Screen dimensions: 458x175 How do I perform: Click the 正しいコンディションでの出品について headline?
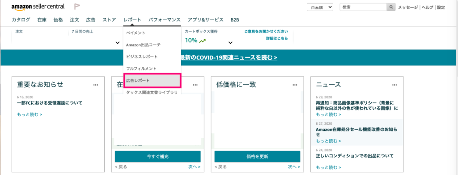[355, 156]
